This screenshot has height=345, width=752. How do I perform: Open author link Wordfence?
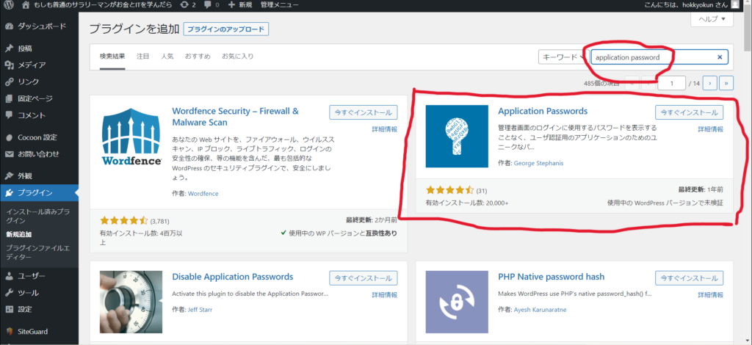[x=203, y=194]
